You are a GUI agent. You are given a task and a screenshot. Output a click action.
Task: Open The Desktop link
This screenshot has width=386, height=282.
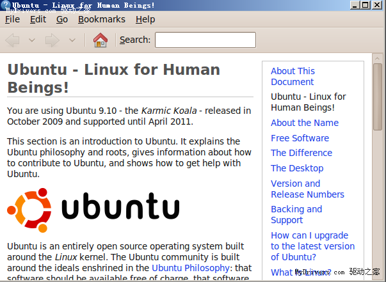[x=297, y=168]
